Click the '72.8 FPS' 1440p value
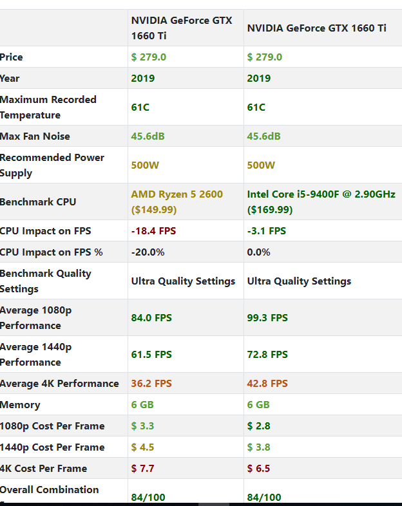The width and height of the screenshot is (402, 506). [x=267, y=355]
